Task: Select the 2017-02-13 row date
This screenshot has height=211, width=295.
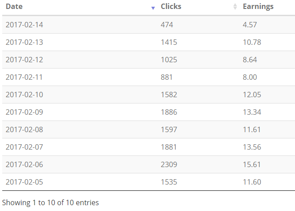Action: 24,42
